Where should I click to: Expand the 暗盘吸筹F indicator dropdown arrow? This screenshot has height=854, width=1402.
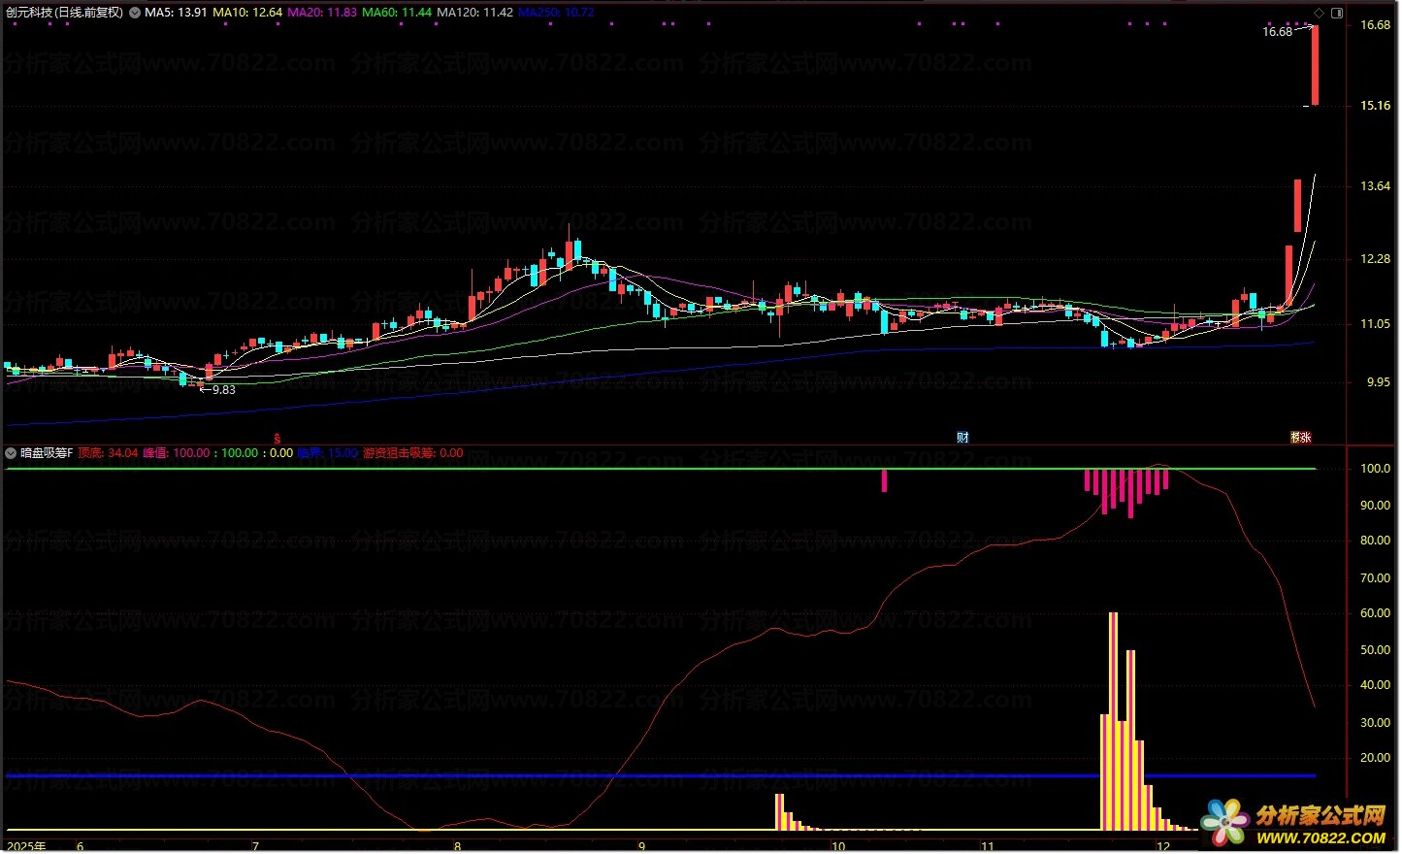coord(11,453)
